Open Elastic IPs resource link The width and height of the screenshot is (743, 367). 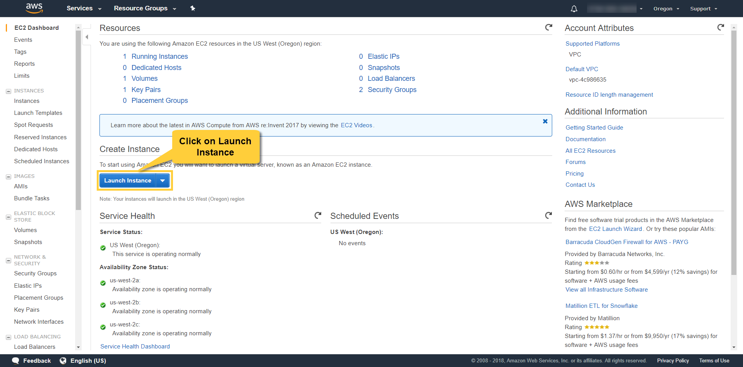tap(383, 56)
